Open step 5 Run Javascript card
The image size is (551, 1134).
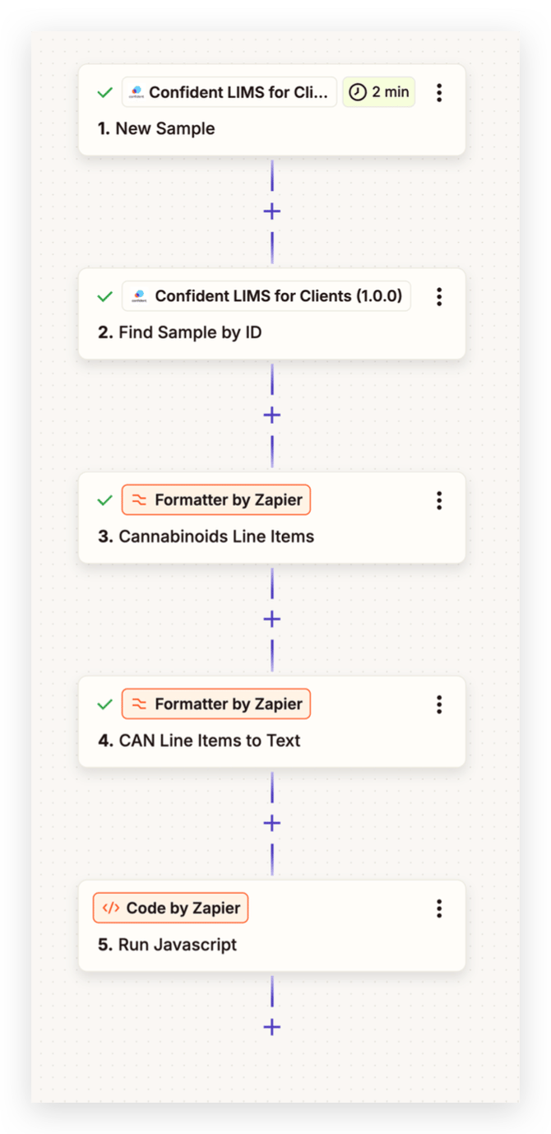272,927
